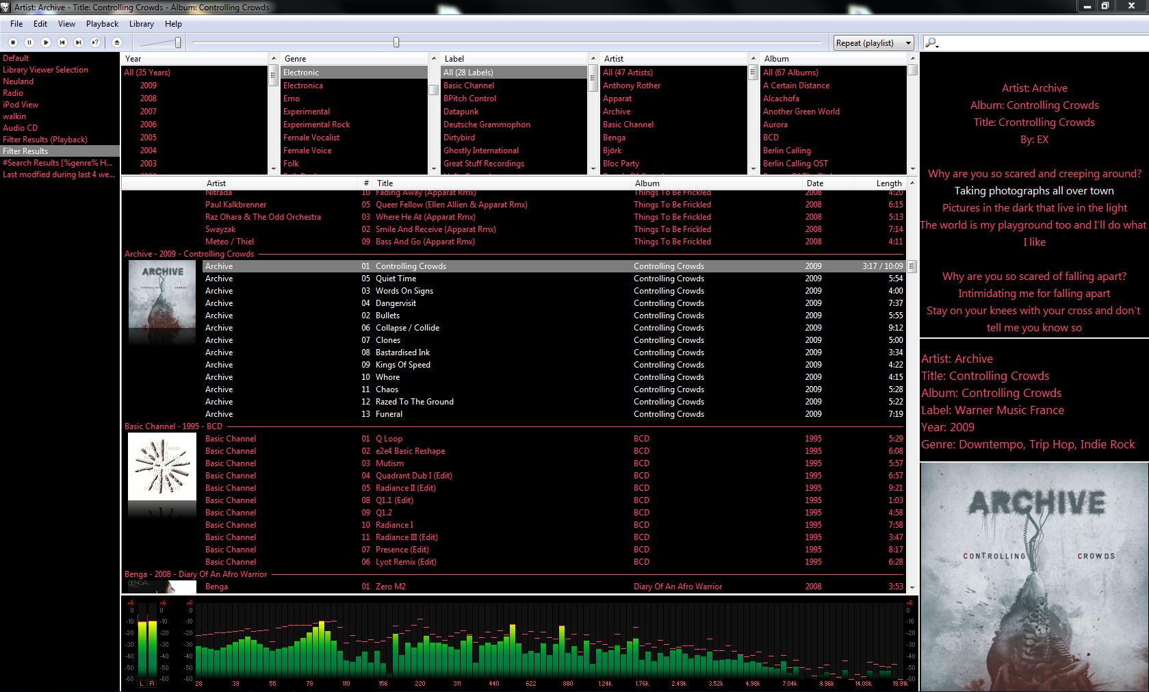Click in the search input field

(1043, 42)
